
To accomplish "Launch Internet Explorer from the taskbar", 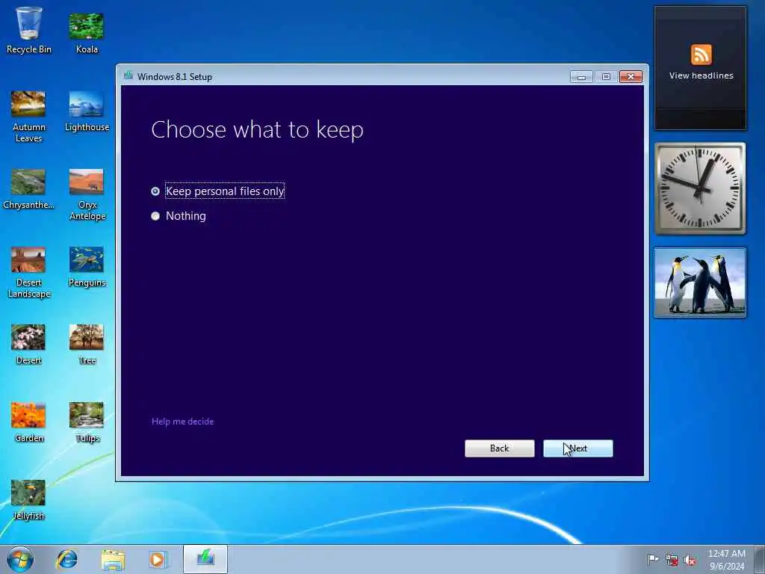I will point(66,559).
